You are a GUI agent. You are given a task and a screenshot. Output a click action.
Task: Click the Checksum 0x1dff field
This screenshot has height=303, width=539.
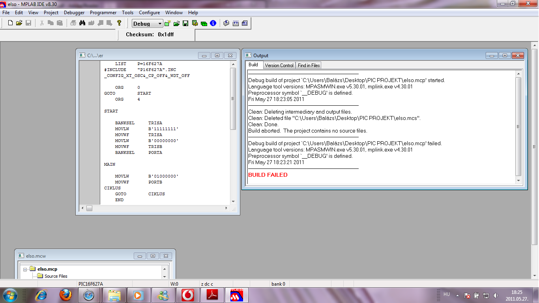coord(150,34)
